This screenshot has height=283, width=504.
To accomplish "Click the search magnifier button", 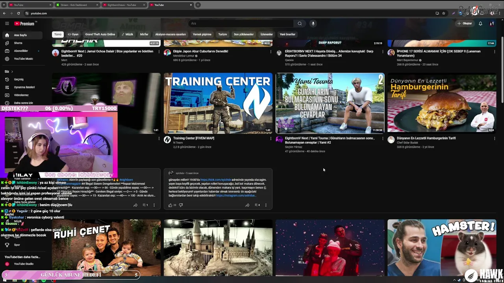I will click(x=300, y=24).
